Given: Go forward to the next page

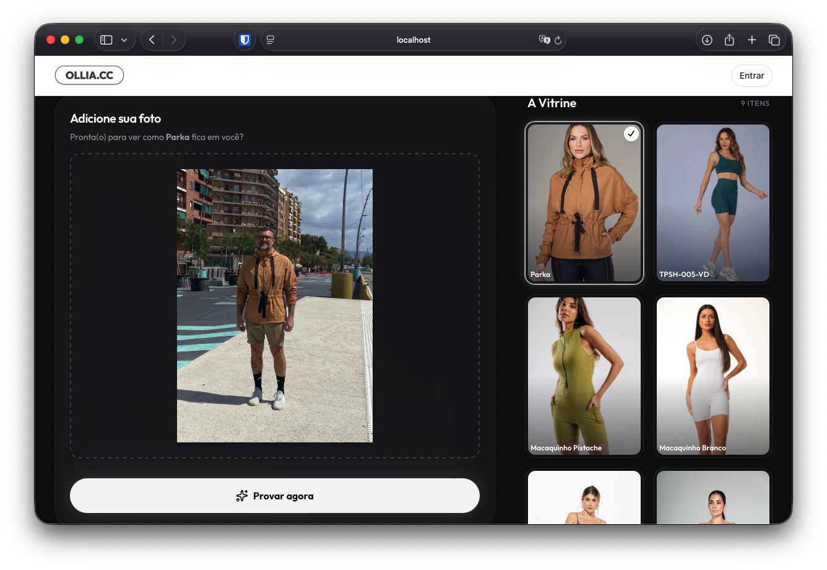Looking at the screenshot, I should click(174, 40).
